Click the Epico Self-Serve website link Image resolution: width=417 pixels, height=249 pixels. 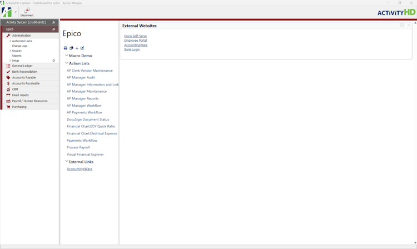[135, 36]
